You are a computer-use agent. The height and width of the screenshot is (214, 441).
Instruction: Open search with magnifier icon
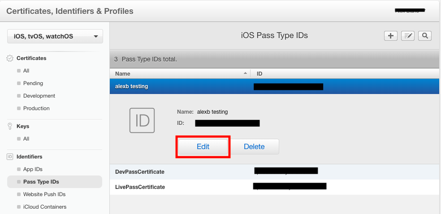[425, 36]
